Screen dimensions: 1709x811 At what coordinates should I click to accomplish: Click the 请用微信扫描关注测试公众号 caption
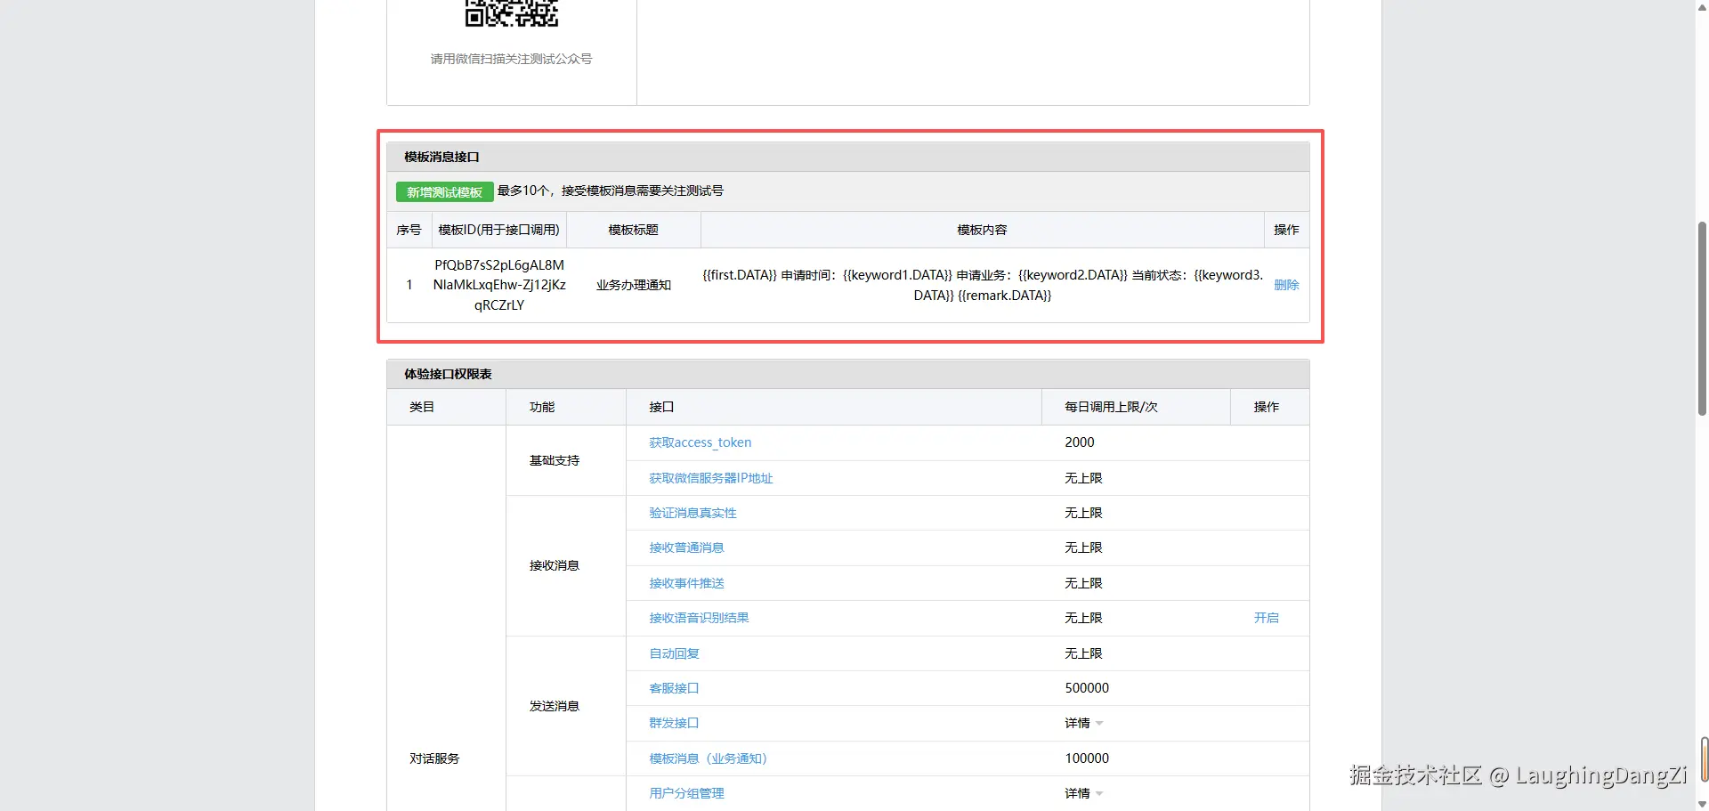click(511, 59)
